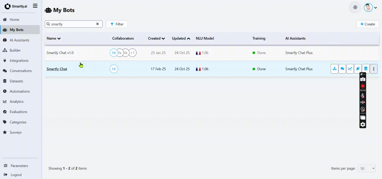Open Datasets in the sidebar
Screen dimensions: 382x179
click(20, 81)
